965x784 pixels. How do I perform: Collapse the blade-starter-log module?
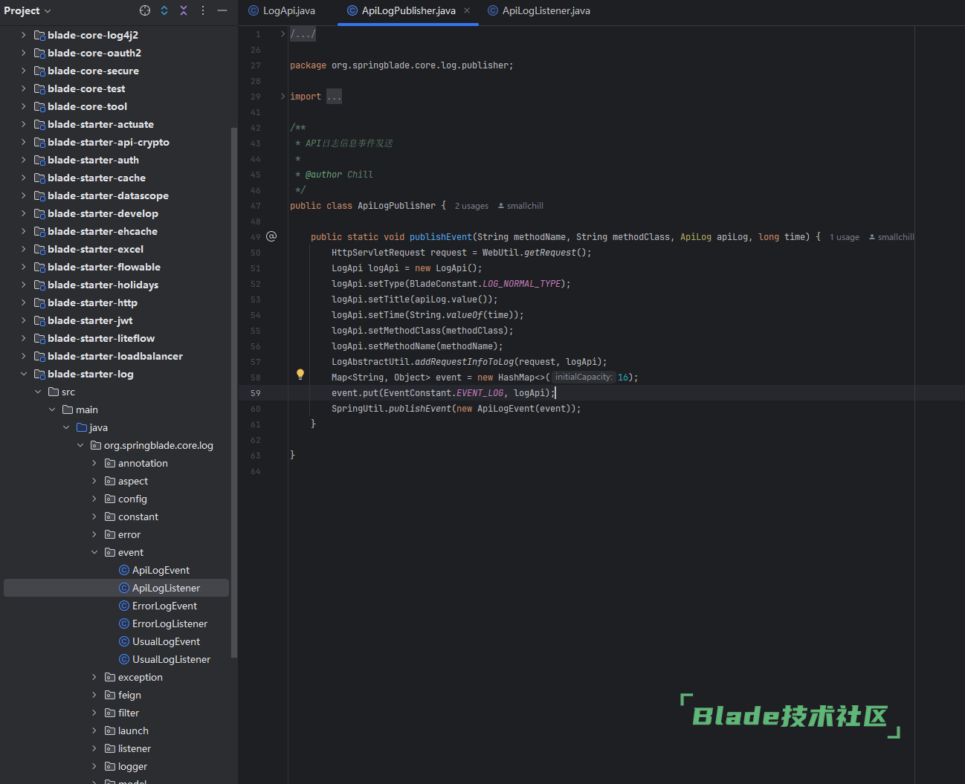point(23,374)
